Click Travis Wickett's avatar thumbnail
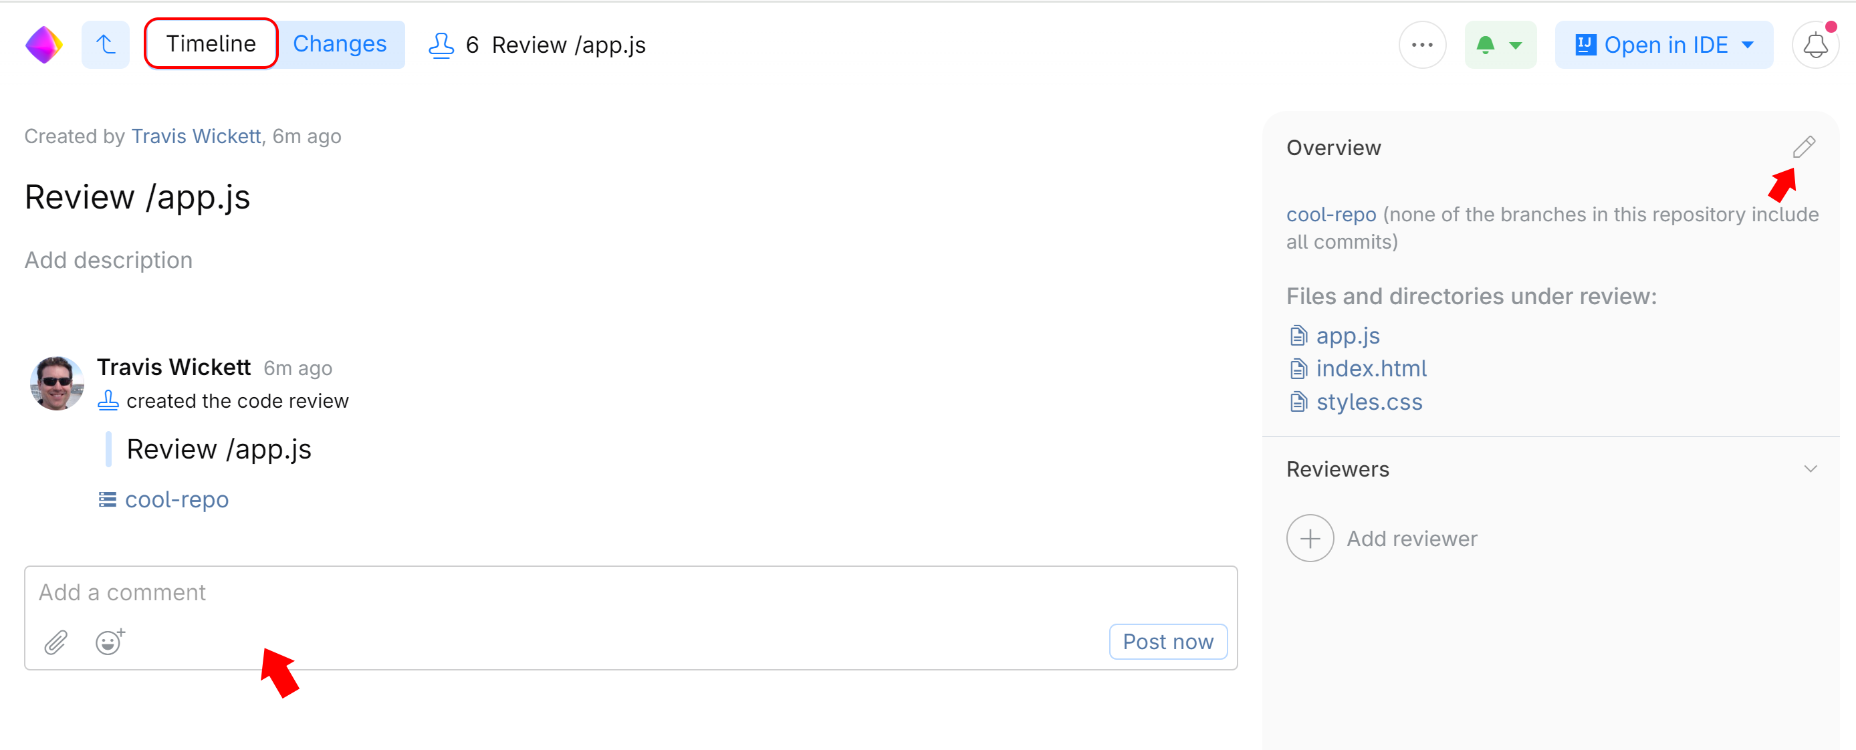Screen dimensions: 1856x750 [57, 383]
